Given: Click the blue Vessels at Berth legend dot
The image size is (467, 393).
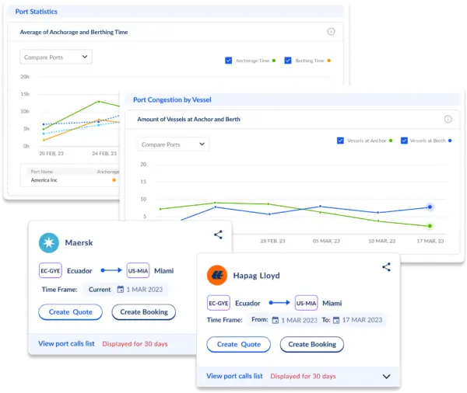Looking at the screenshot, I should 450,141.
